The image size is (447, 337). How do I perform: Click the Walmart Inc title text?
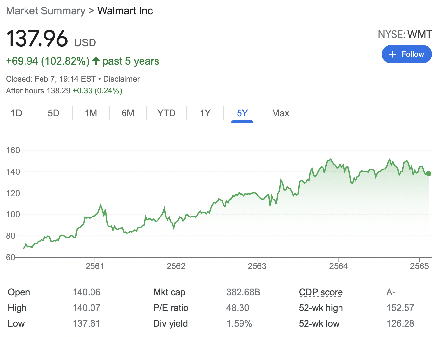125,11
